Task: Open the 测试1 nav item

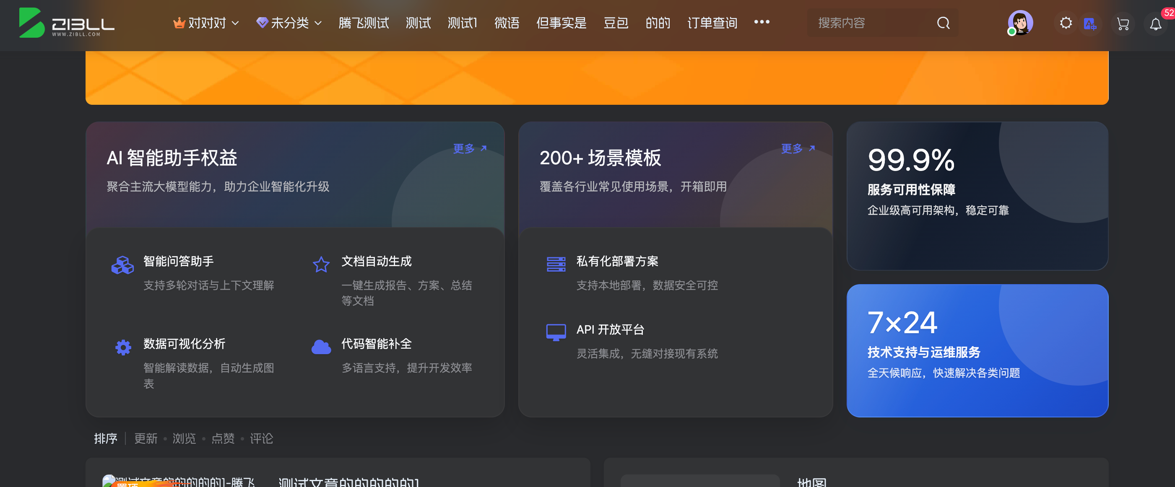Action: (462, 23)
